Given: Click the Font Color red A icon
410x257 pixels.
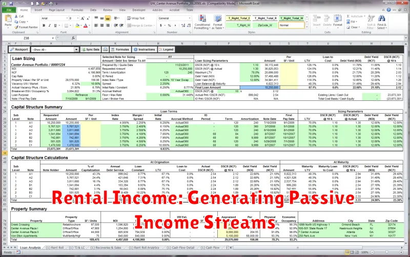Looking at the screenshot, I should coord(86,26).
